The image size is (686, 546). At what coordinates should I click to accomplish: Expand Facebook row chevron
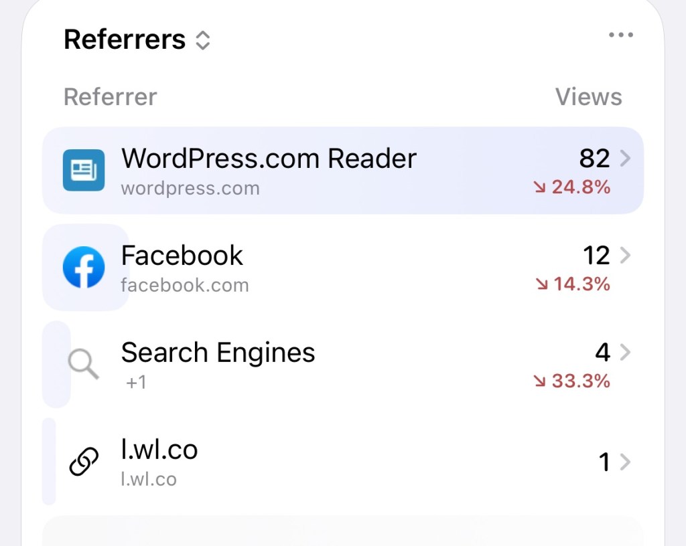624,256
